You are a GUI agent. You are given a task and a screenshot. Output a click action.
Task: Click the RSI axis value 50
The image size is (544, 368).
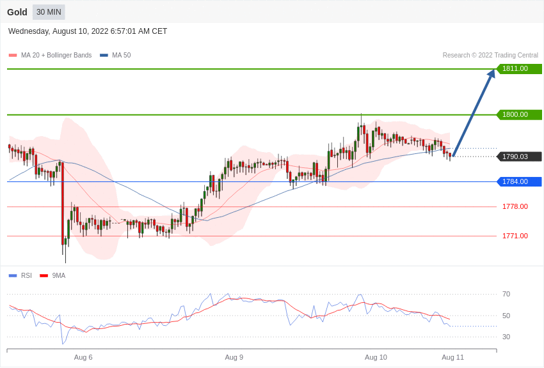pos(506,316)
